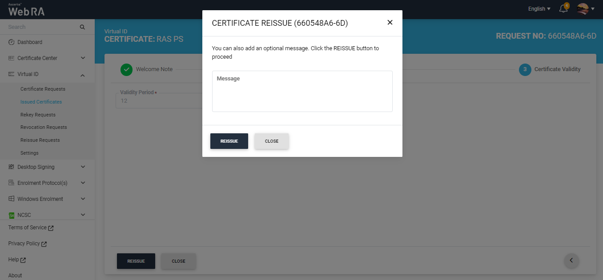Image resolution: width=603 pixels, height=280 pixels.
Task: Close the Certificate Reissue dialog with X
Action: pos(390,22)
